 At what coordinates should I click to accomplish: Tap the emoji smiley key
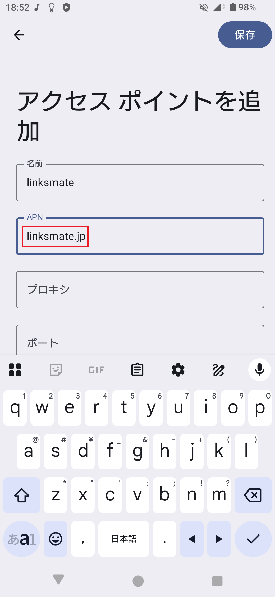point(55,539)
